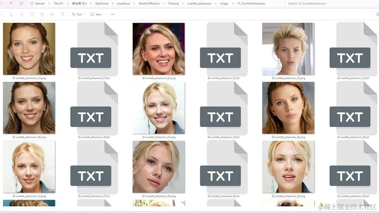Expand the chevron after Training
This screenshot has height=213, width=379.
click(x=183, y=3)
